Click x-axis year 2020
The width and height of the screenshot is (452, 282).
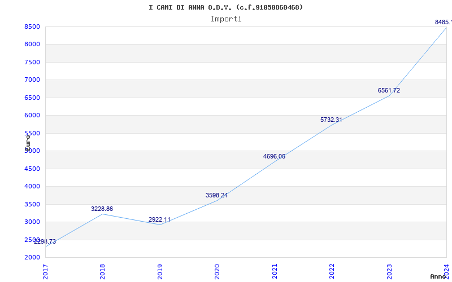pyautogui.click(x=217, y=271)
